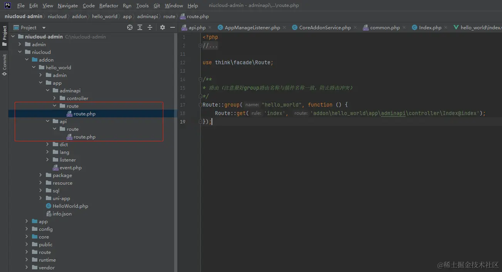Image resolution: width=502 pixels, height=272 pixels.
Task: Select the api folder in tree
Action: 60,121
